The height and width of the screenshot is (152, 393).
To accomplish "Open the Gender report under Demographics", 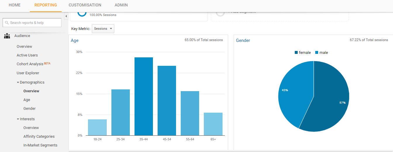I will tap(30, 109).
